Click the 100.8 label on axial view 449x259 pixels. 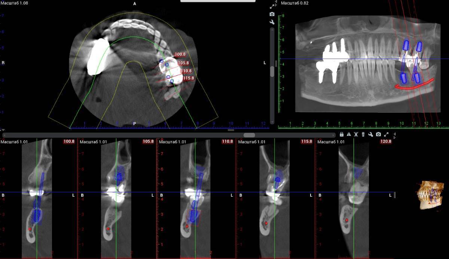(180, 54)
